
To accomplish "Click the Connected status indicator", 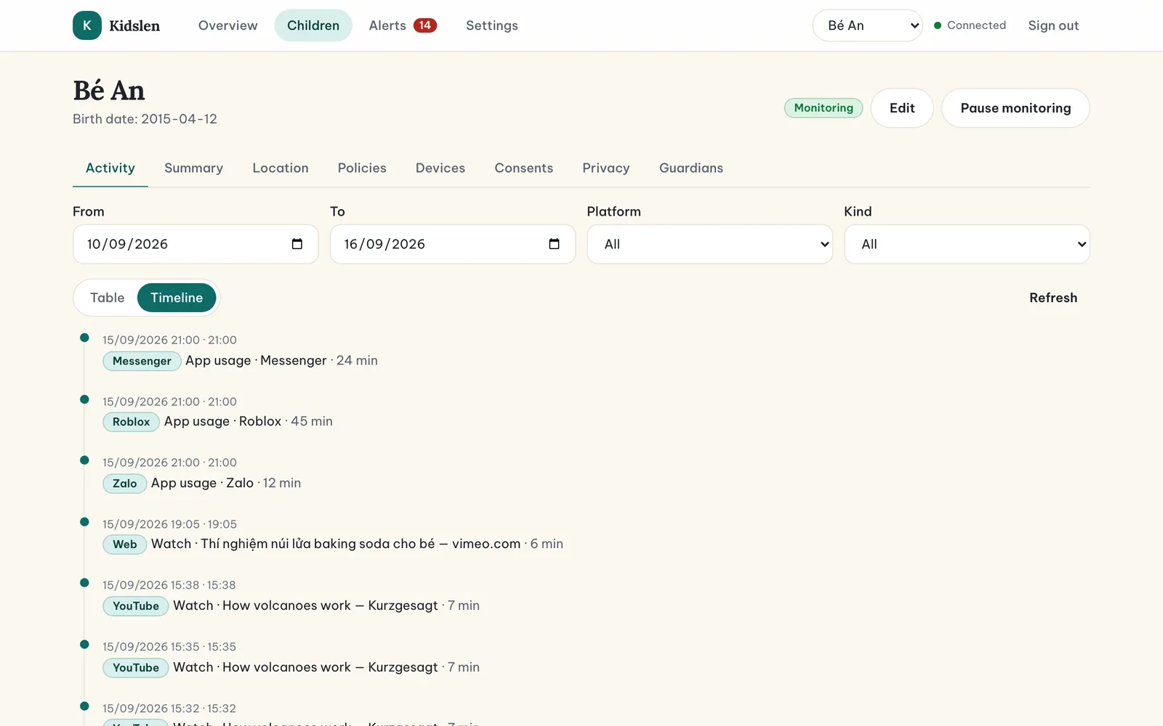I will [970, 25].
